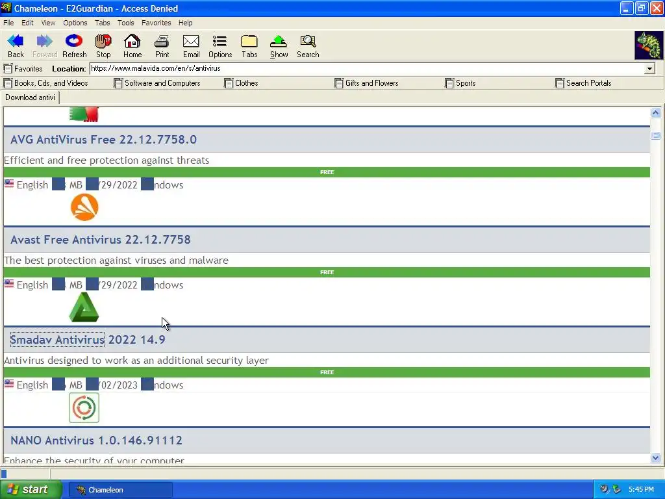
Task: Click the FREE bar under Avast
Action: [x=327, y=272]
